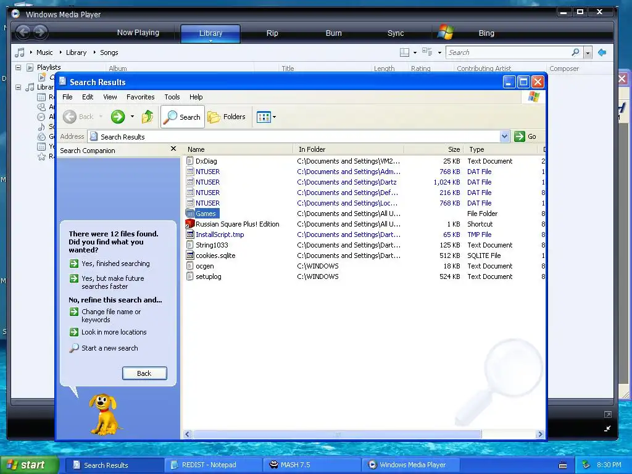Expand the Address bar dropdown
Viewport: 632px width, 474px height.
(504, 136)
